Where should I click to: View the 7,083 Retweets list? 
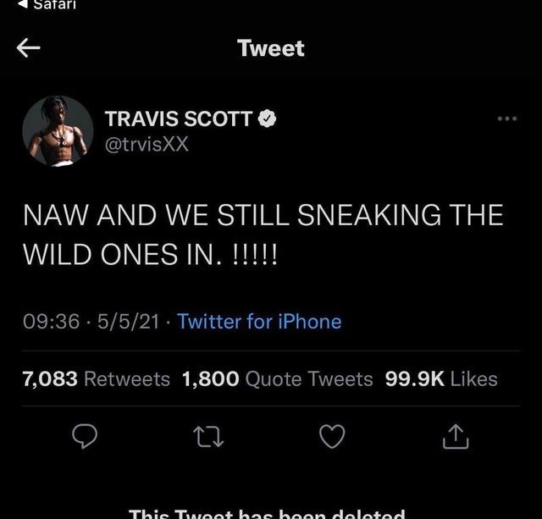click(x=96, y=379)
